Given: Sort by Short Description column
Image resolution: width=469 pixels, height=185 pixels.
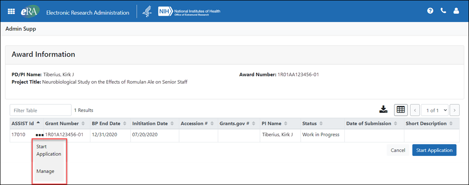Looking at the screenshot, I should (432, 124).
